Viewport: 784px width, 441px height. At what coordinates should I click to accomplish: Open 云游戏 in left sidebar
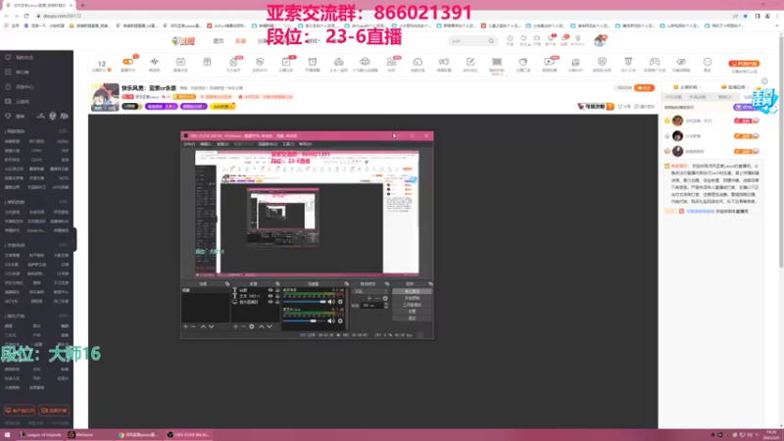coord(23,102)
